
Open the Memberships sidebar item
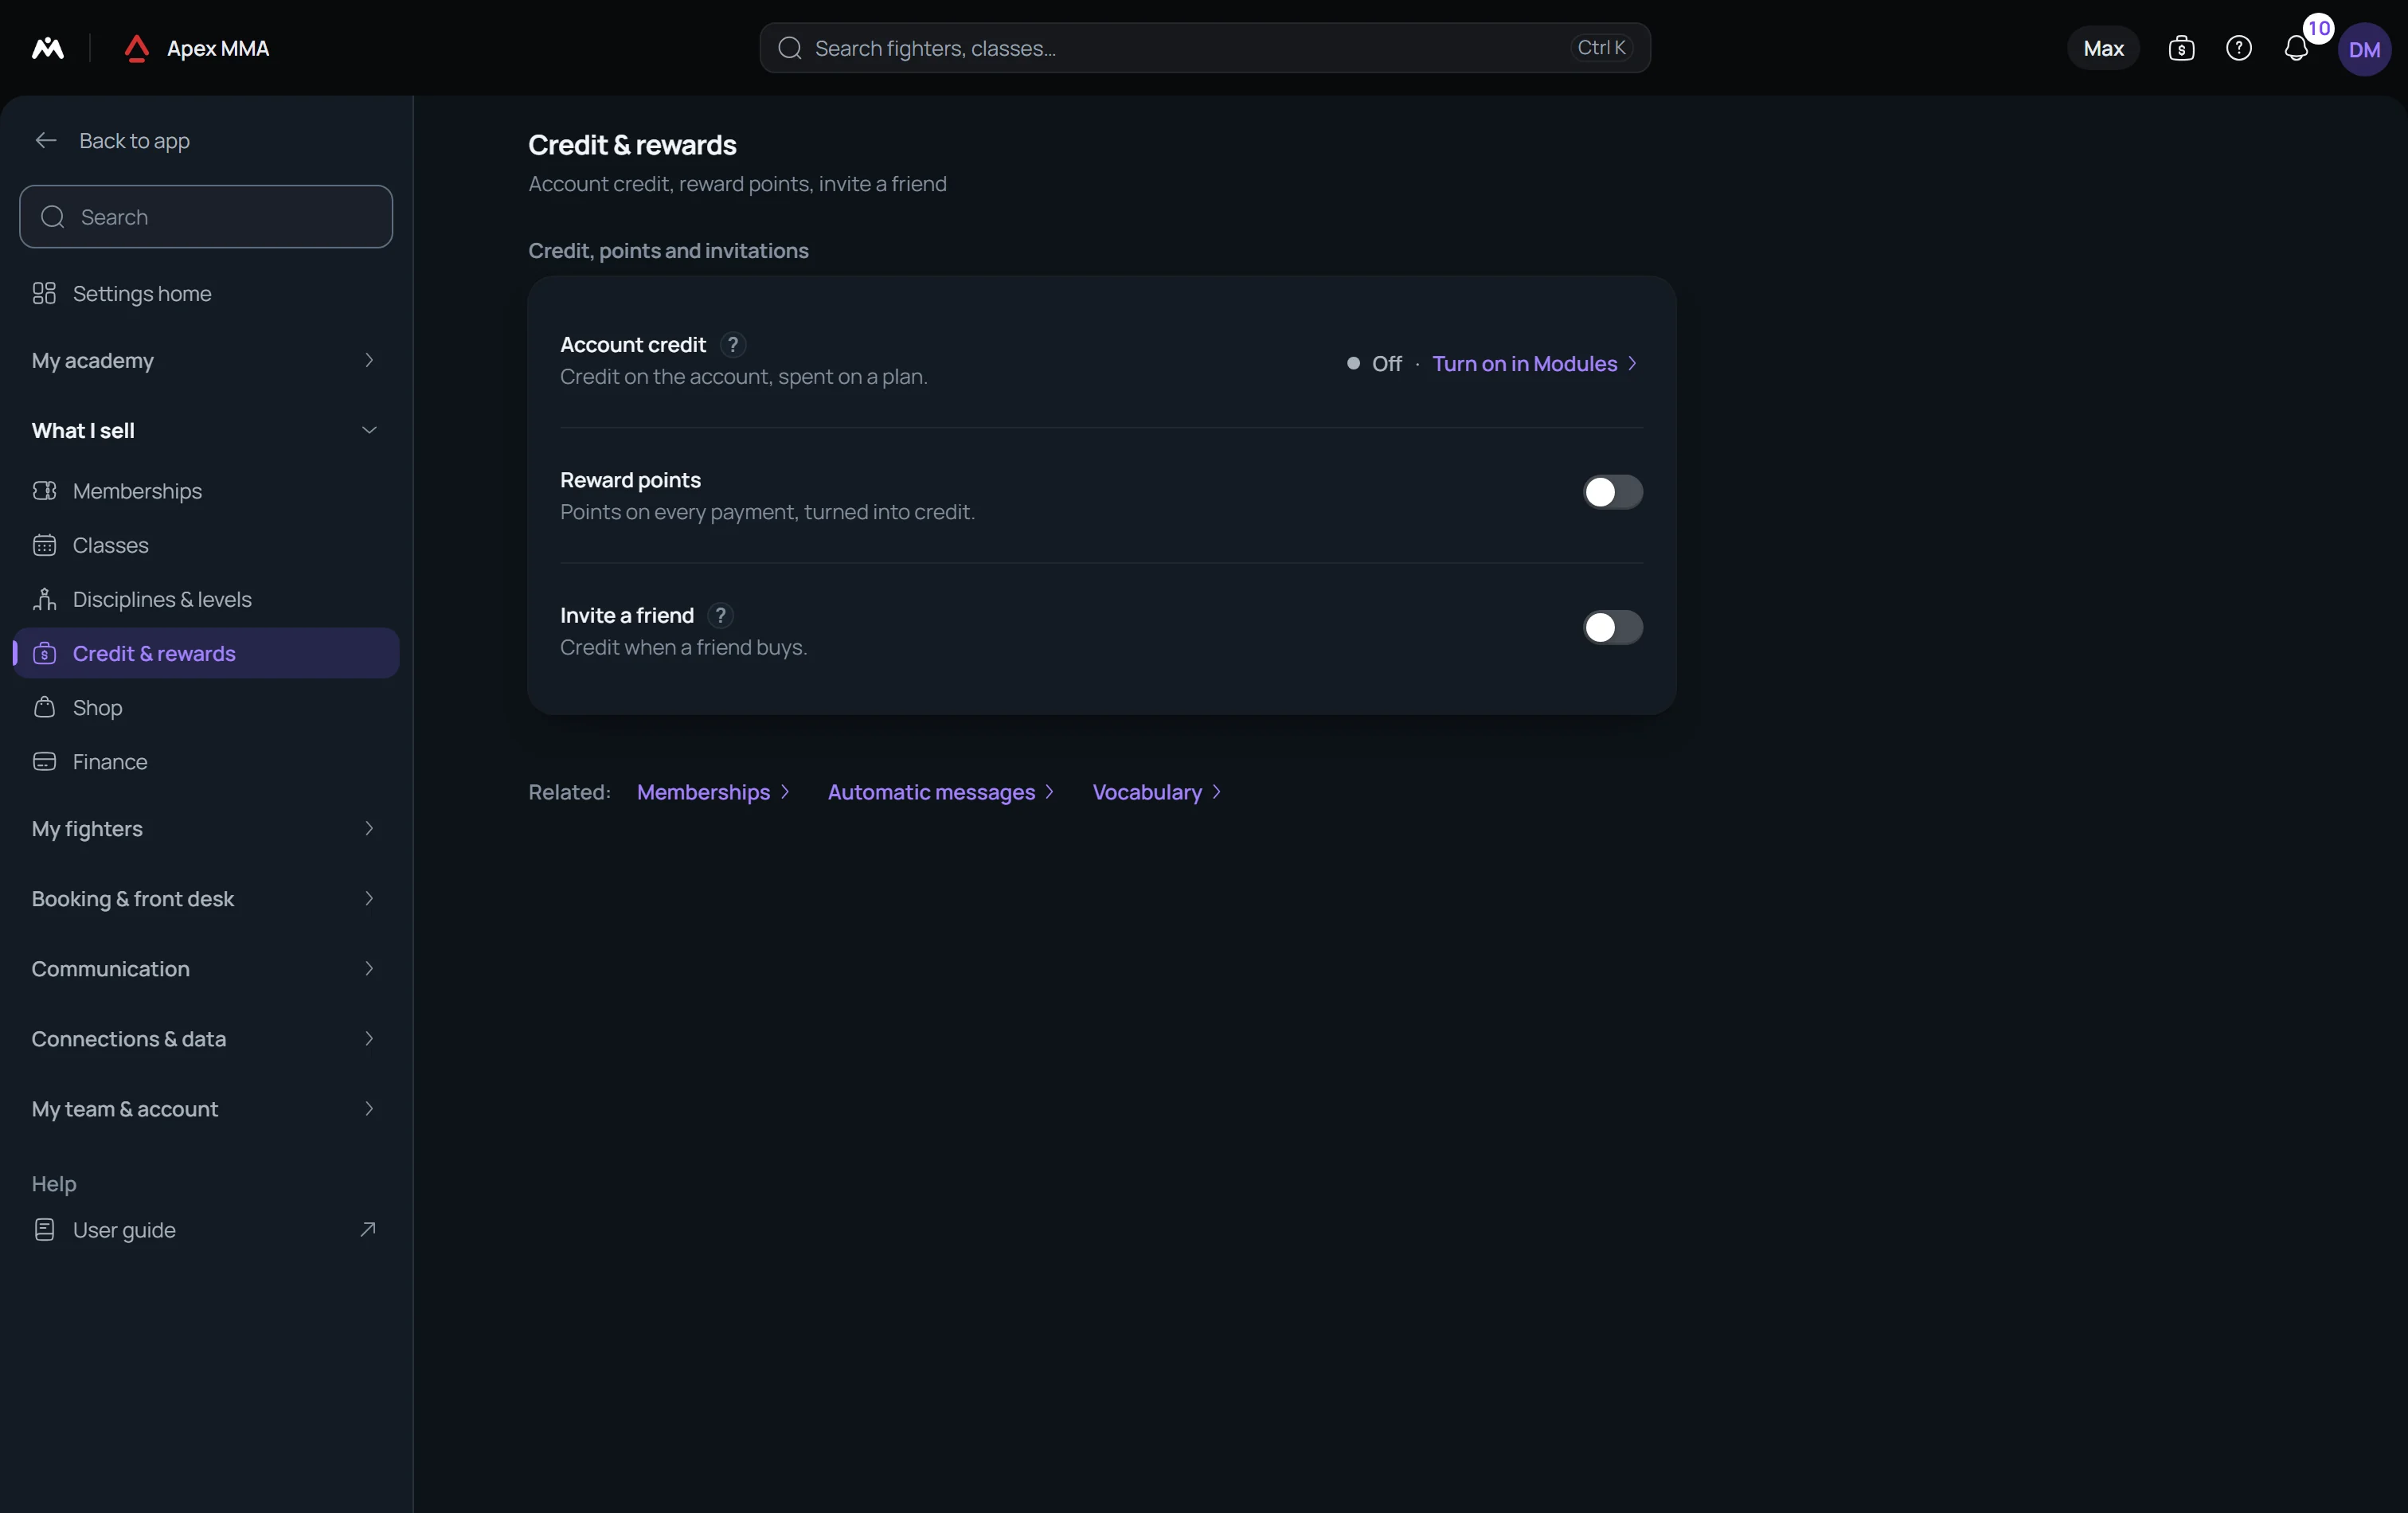click(x=206, y=491)
